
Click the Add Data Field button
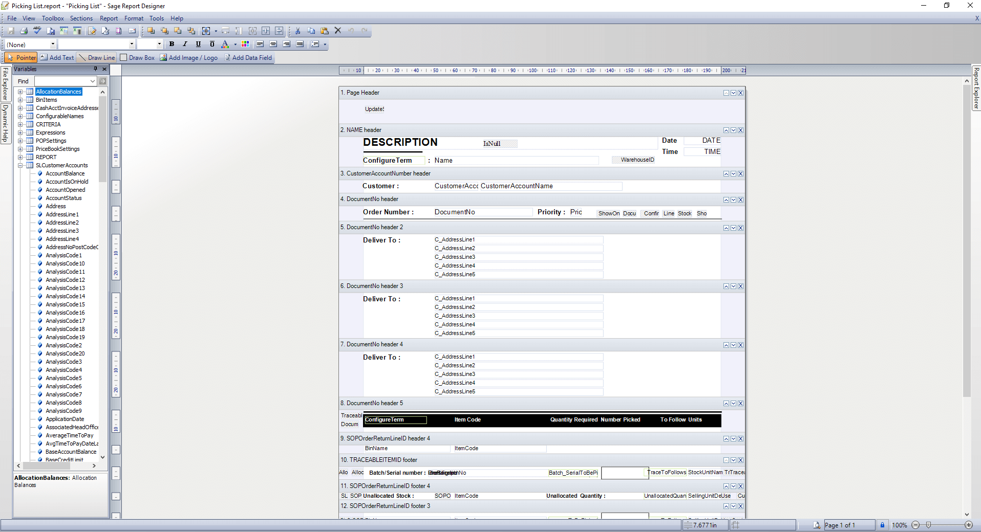coord(248,57)
